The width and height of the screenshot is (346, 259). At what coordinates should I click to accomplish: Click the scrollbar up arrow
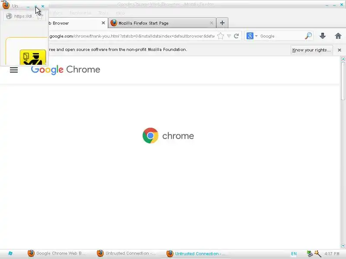click(x=343, y=59)
